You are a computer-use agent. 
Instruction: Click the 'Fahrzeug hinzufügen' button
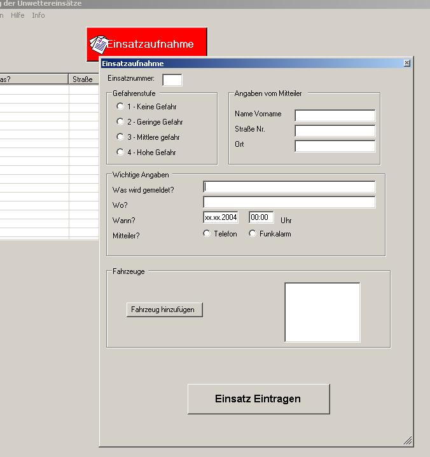[x=165, y=310]
